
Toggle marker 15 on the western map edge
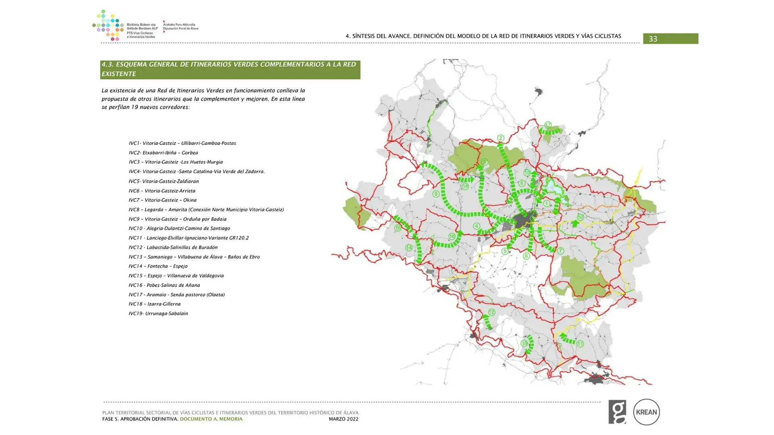pos(397,227)
